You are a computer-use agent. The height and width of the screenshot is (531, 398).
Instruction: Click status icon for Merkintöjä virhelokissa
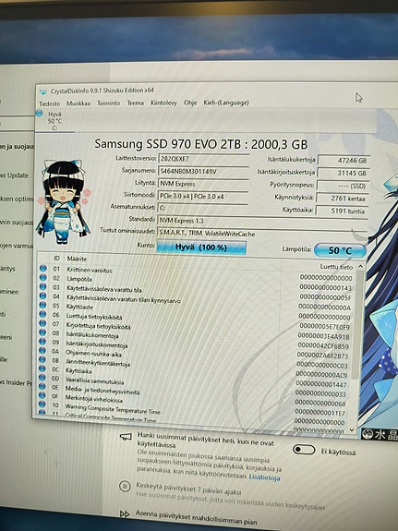pos(42,395)
